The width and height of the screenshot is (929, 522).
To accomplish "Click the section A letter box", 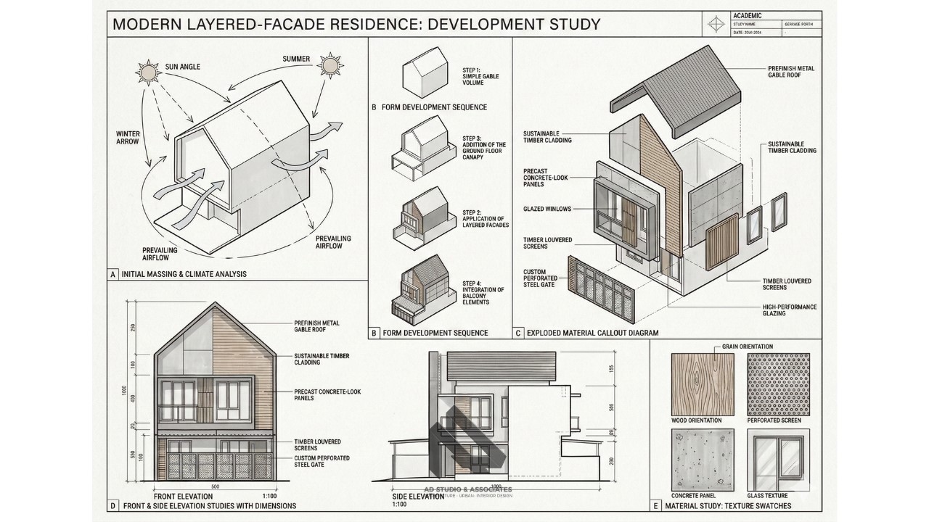I will coord(112,274).
